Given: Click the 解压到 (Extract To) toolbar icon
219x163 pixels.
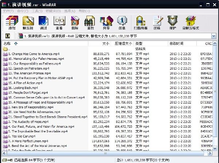Looking at the screenshot, I should 28,21.
